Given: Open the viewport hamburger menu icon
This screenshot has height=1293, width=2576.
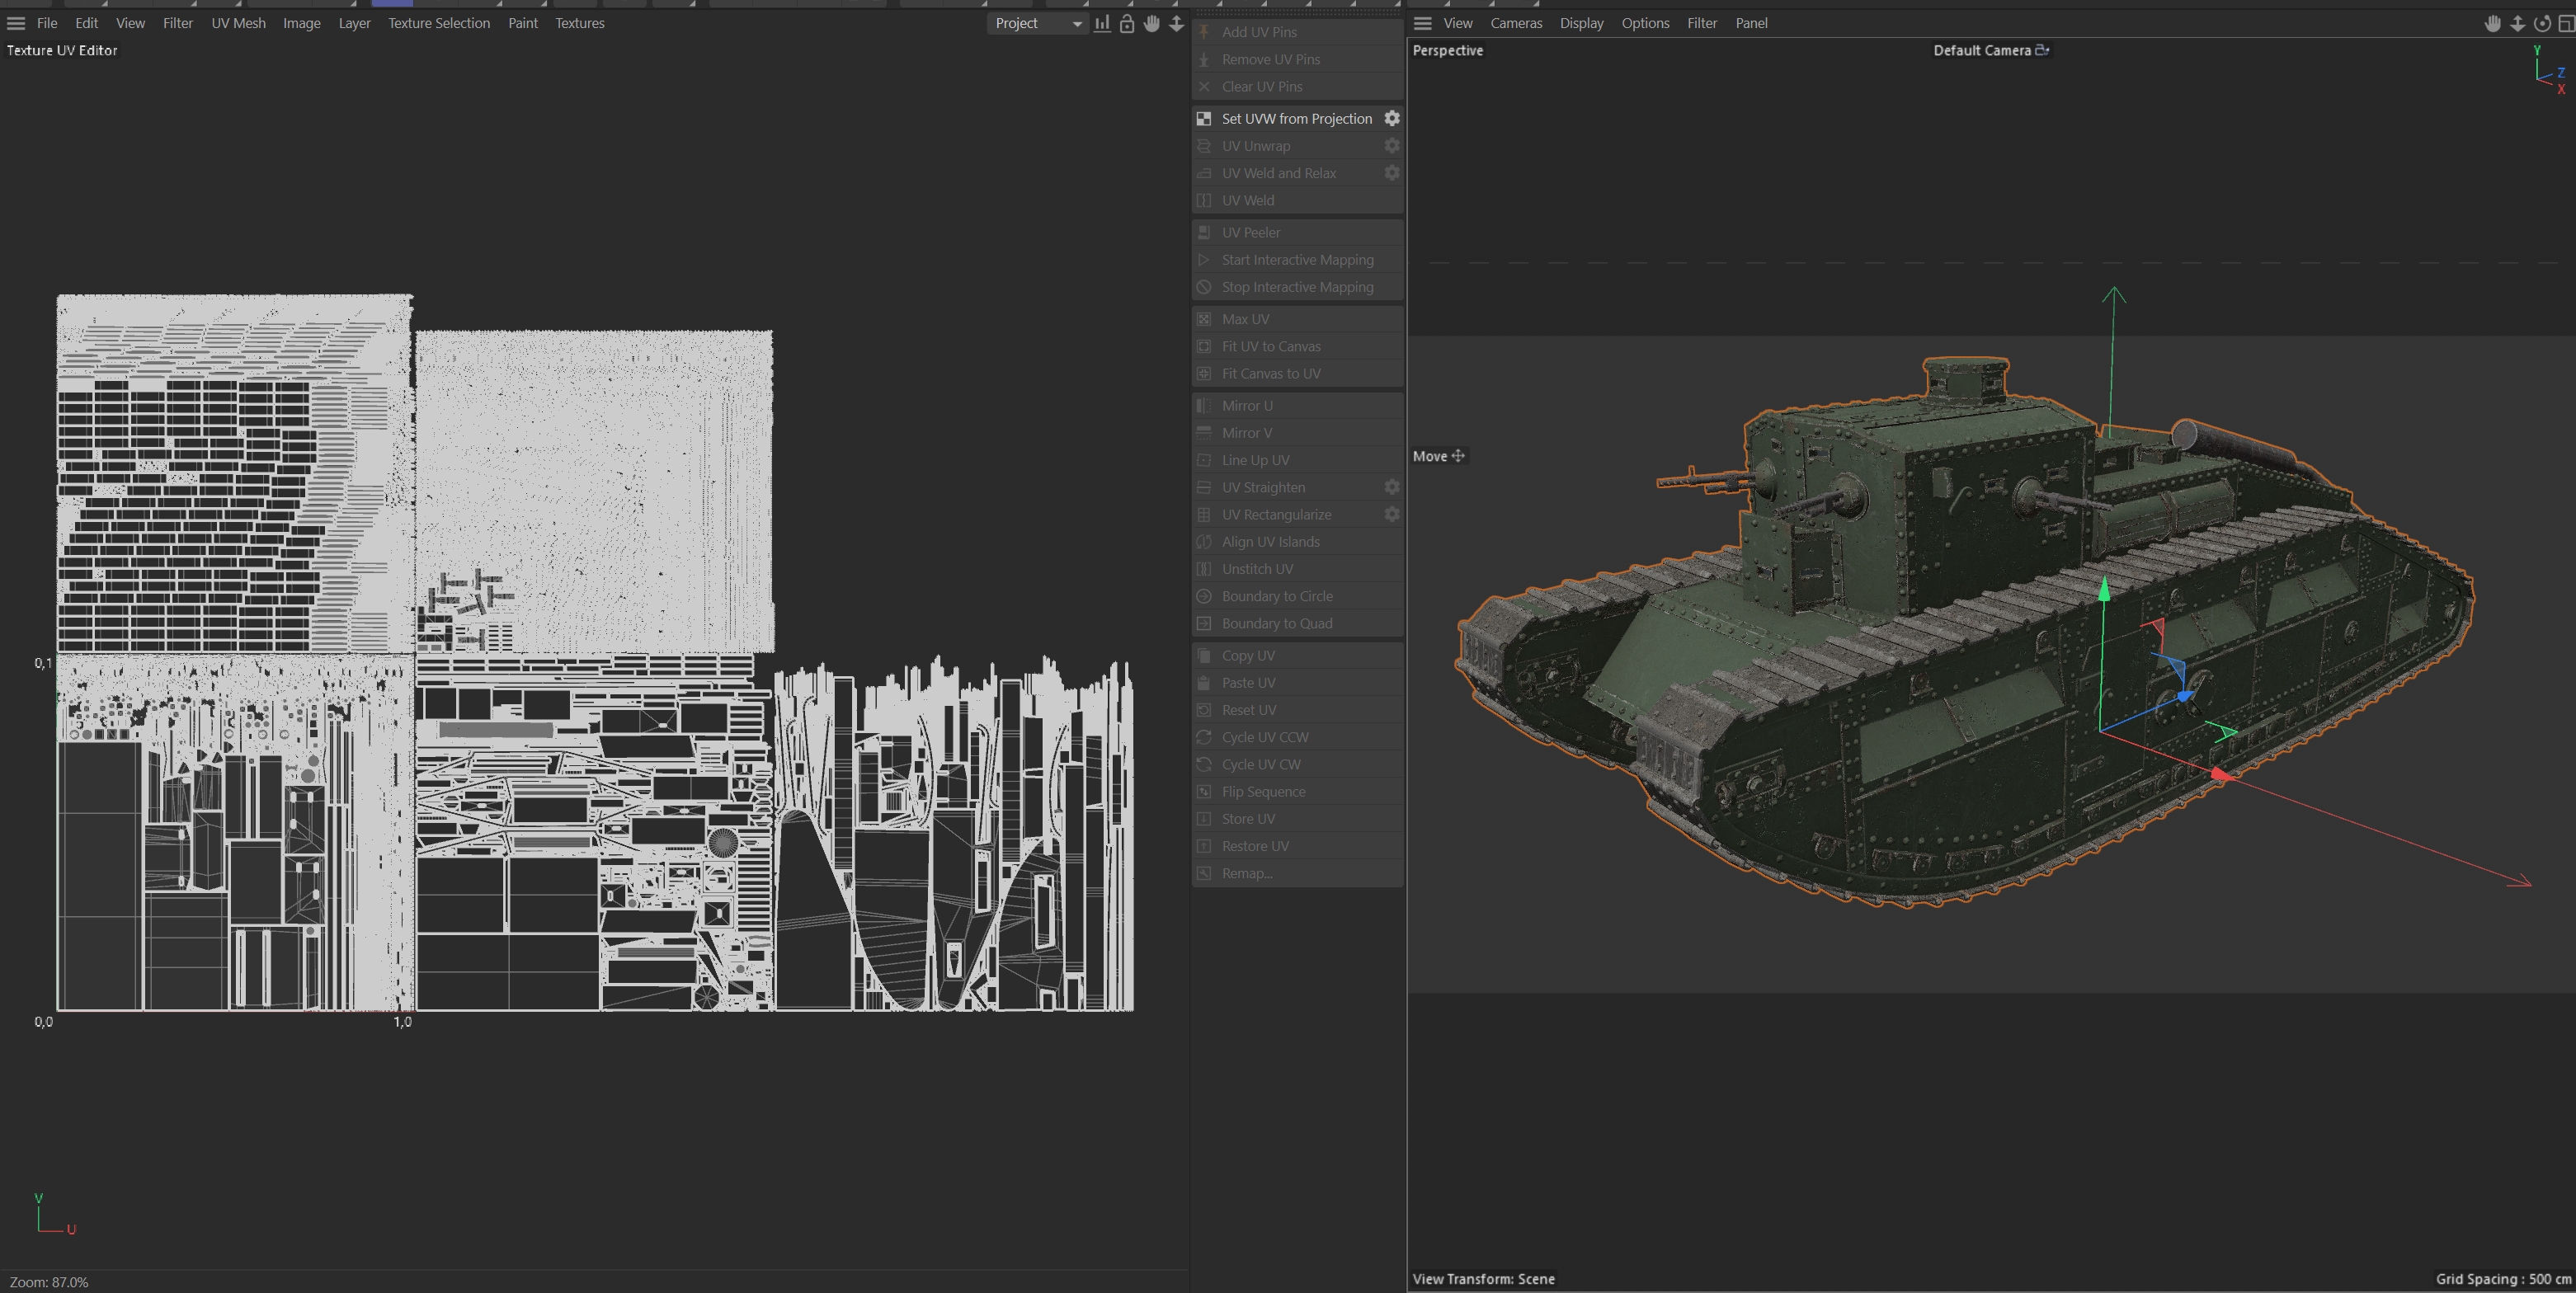Looking at the screenshot, I should pos(1423,23).
